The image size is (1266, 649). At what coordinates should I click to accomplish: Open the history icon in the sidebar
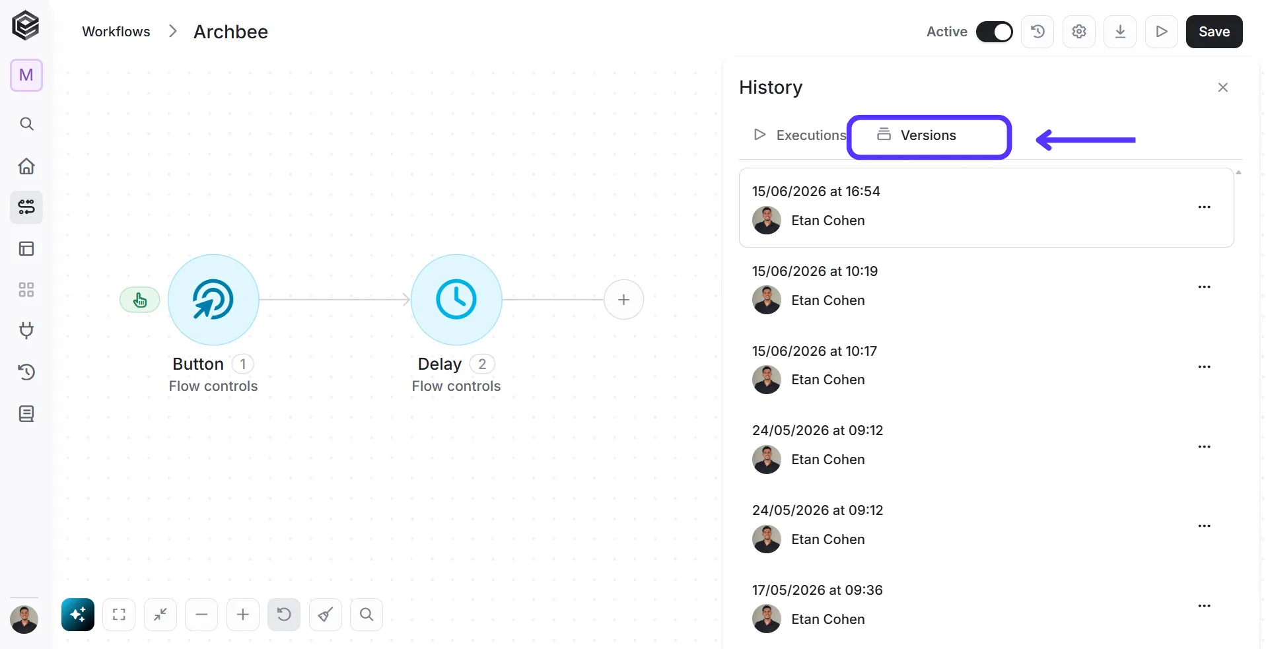[26, 372]
